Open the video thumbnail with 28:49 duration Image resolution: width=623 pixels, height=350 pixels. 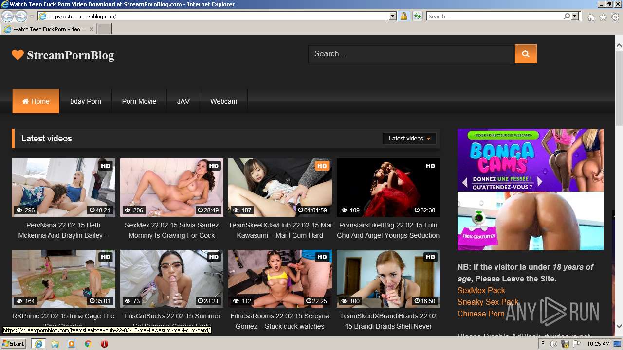(x=172, y=188)
